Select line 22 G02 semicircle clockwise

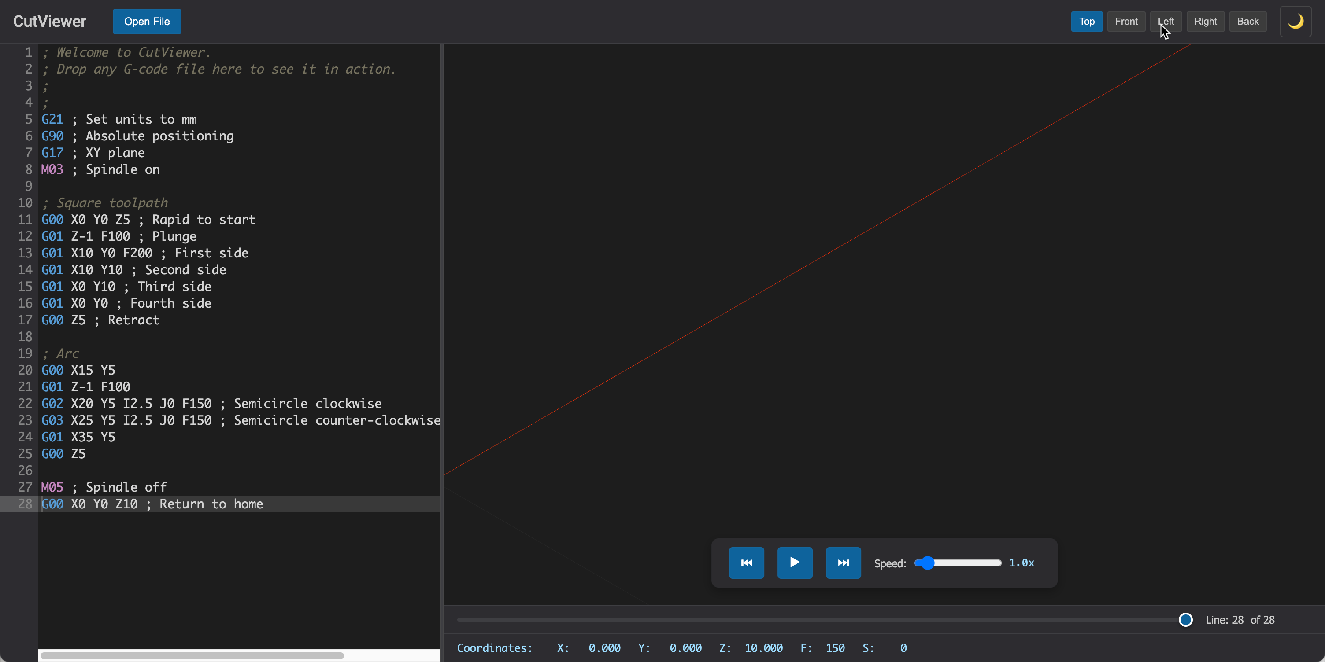[211, 404]
